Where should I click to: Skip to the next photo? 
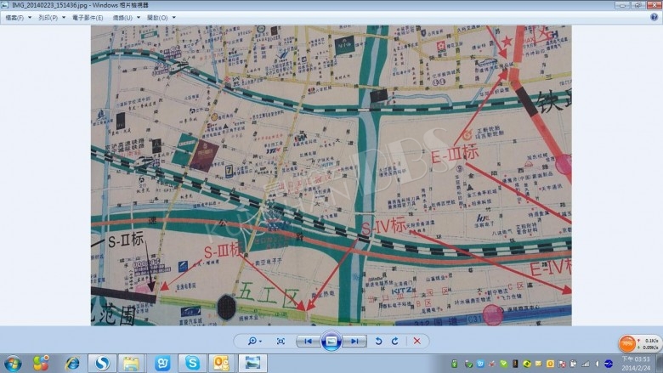coord(355,341)
